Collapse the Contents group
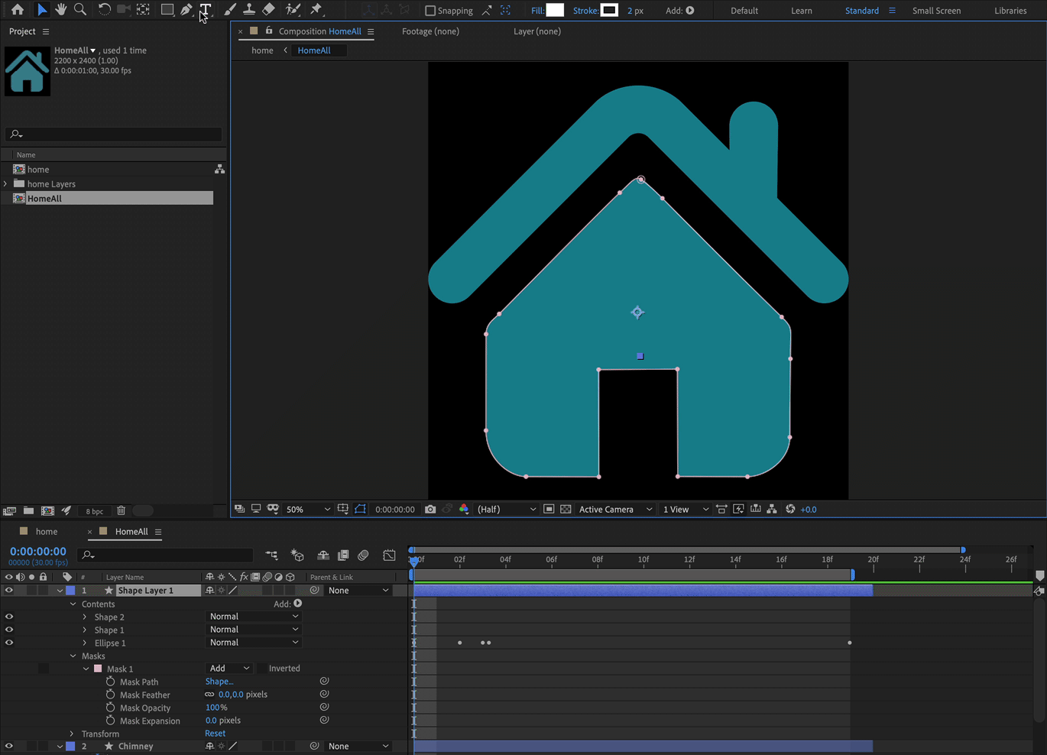The height and width of the screenshot is (755, 1047). 73,604
